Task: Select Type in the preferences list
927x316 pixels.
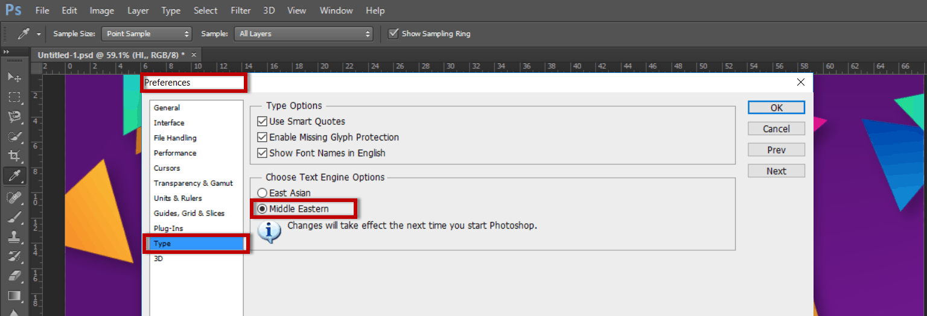Action: [196, 244]
